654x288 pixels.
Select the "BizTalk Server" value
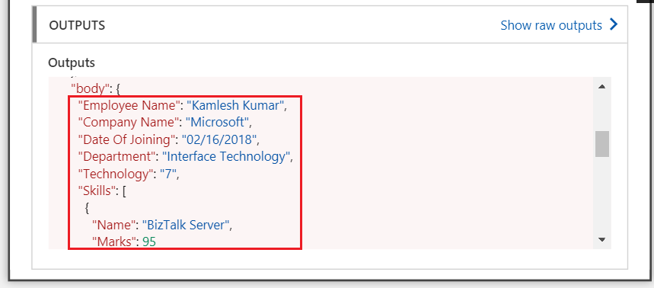[x=186, y=226]
